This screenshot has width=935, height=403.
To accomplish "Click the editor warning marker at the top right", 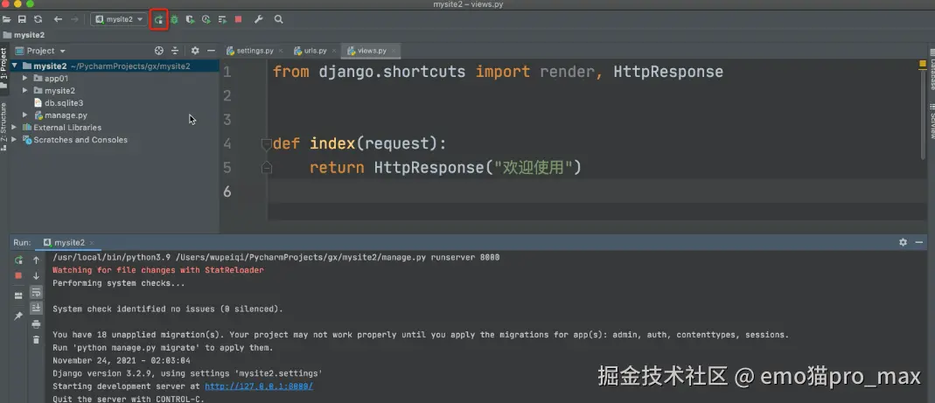I will [x=923, y=65].
